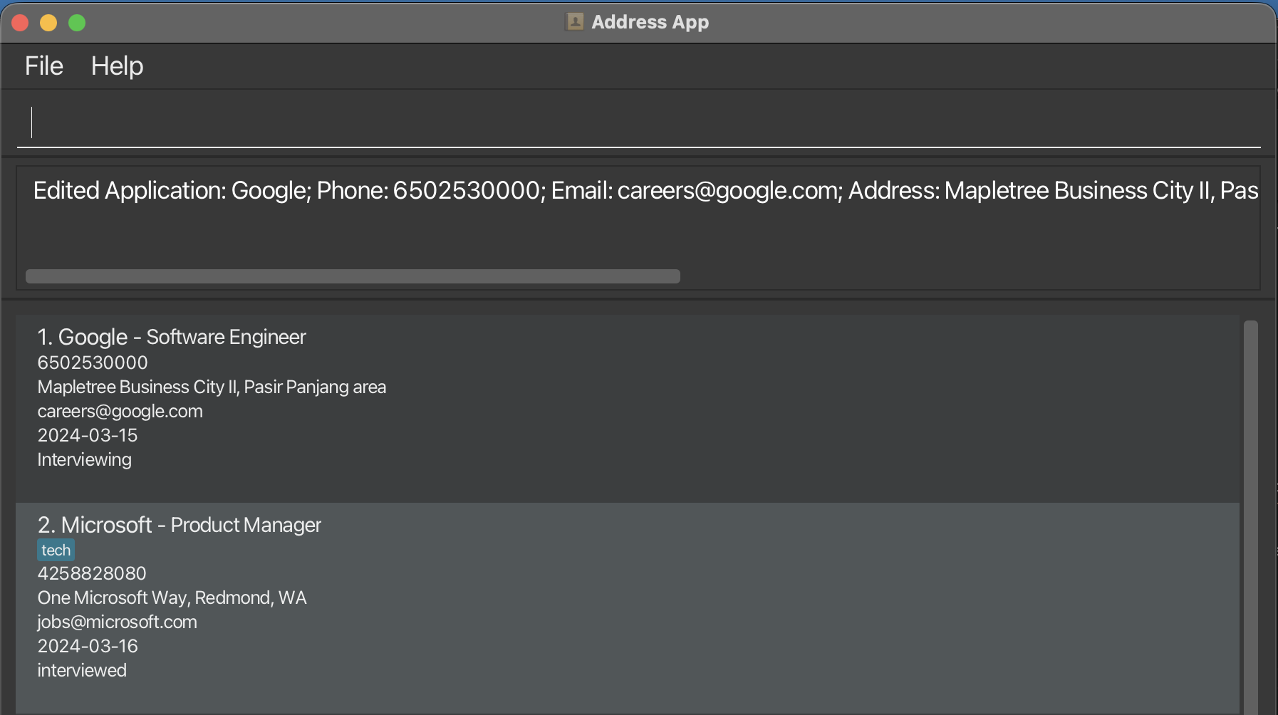Click the interviewed status under Microsoft
Viewport: 1278px width, 715px height.
coord(82,670)
